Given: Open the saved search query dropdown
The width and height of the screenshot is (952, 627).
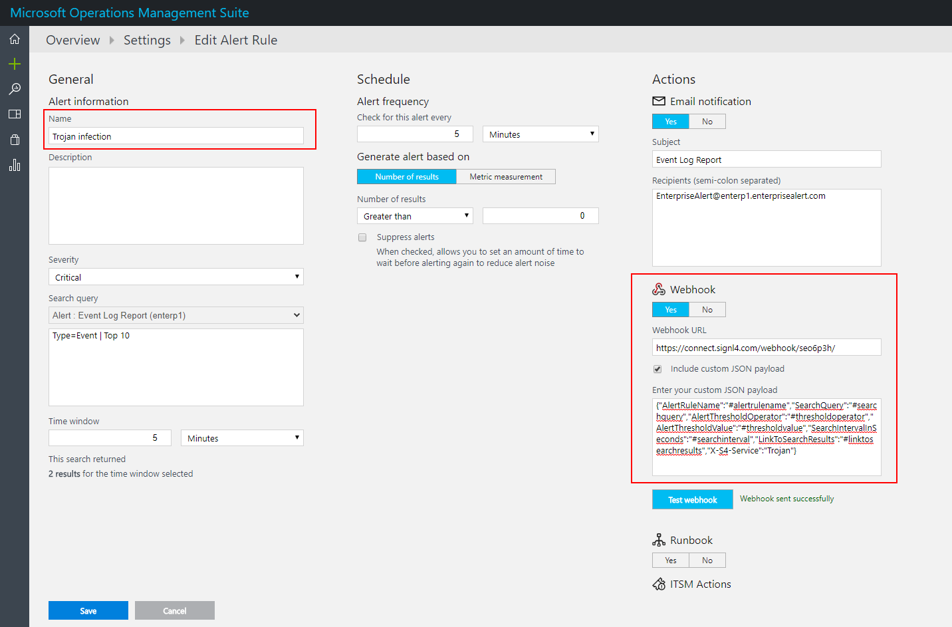Looking at the screenshot, I should (x=176, y=315).
